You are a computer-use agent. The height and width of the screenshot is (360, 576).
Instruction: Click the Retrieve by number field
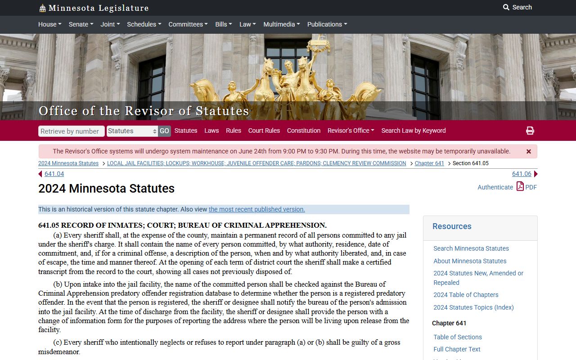tap(72, 131)
